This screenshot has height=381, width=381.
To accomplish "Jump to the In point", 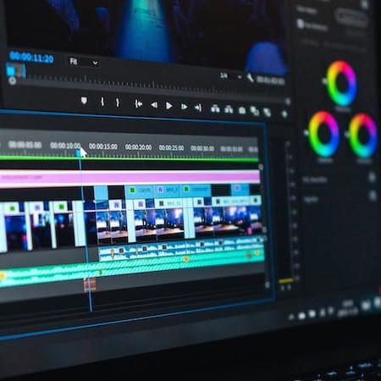I will click(138, 104).
